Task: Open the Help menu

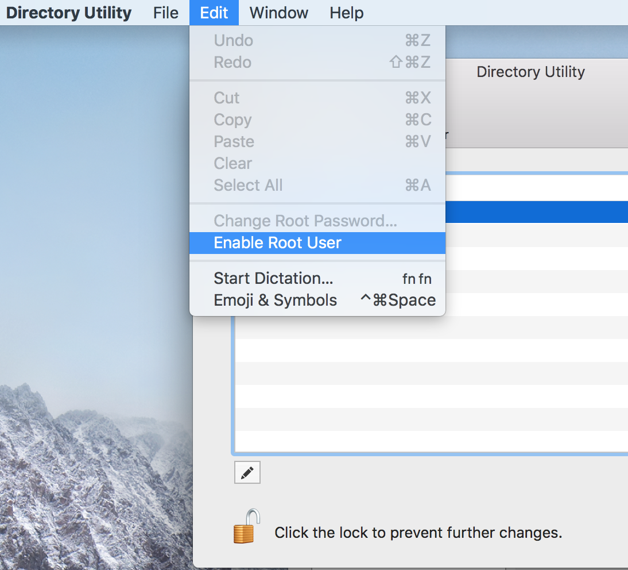Action: click(347, 13)
